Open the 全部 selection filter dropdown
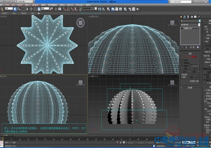This screenshot has width=211, height=148. (x=9, y=9)
